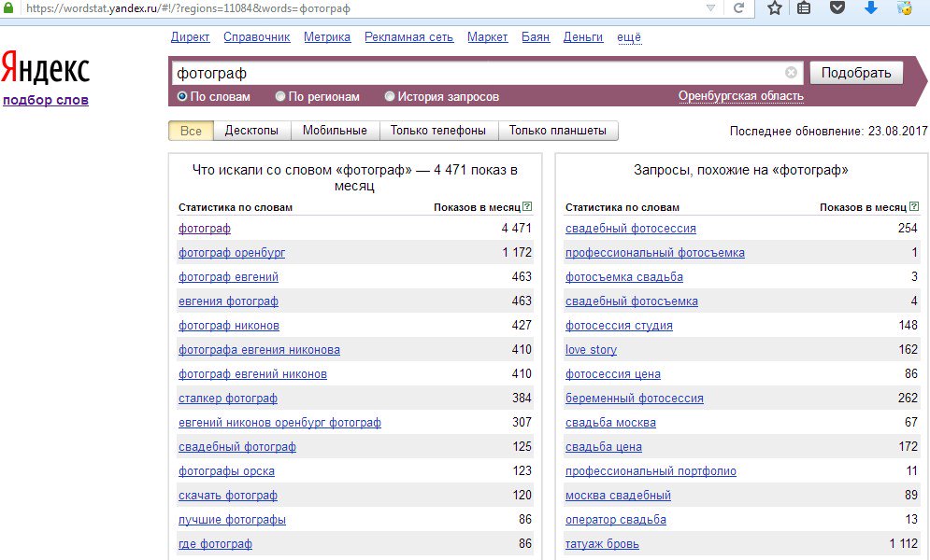
Task: Open the Деньги link
Action: (583, 37)
